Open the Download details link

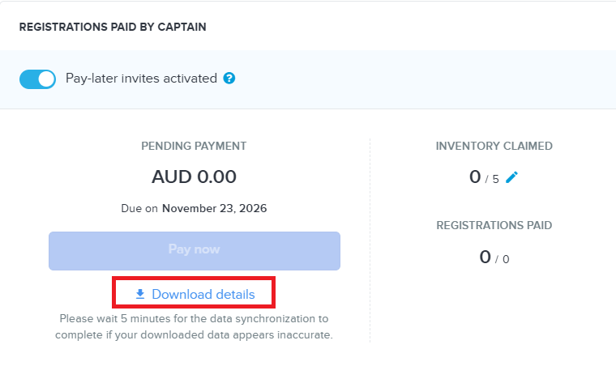click(x=195, y=294)
